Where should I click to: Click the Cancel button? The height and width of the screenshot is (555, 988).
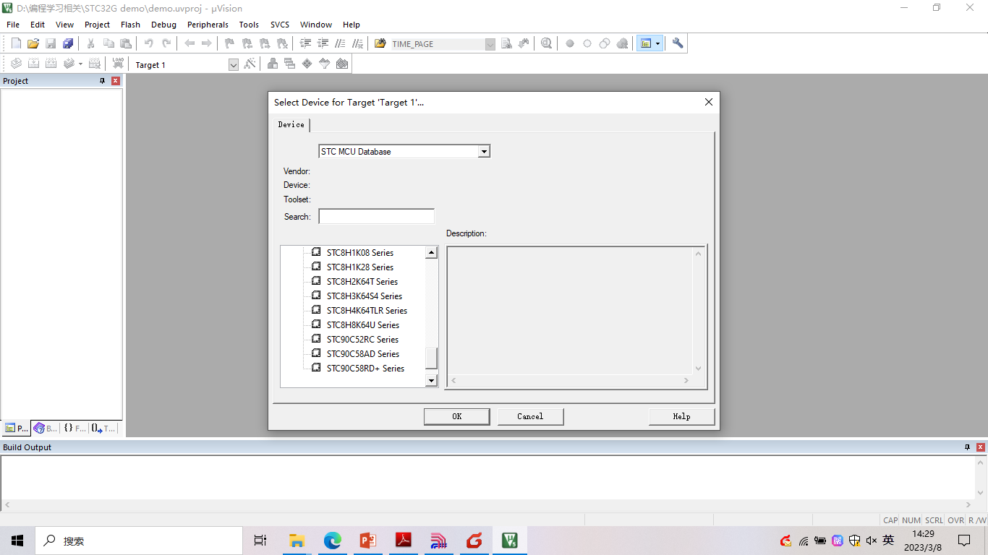[530, 416]
